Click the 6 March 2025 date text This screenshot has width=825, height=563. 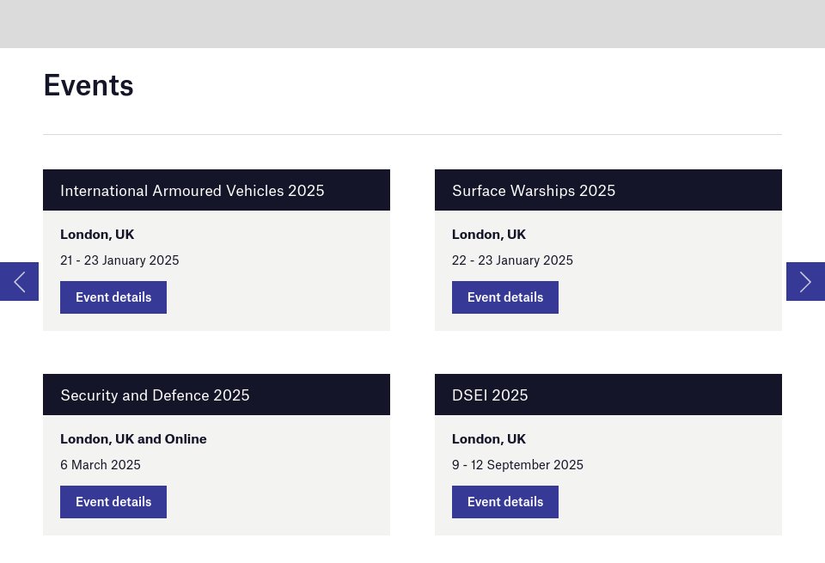click(x=100, y=464)
